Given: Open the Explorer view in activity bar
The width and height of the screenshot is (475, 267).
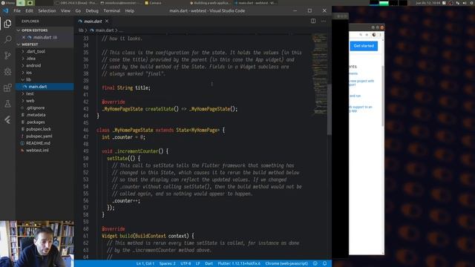Looking at the screenshot, I should (7, 24).
